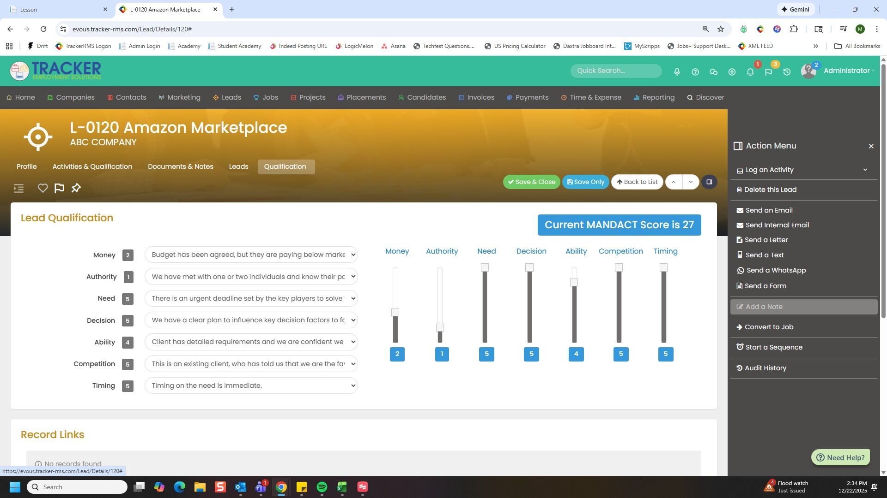Click the Save & Close button

(531, 182)
